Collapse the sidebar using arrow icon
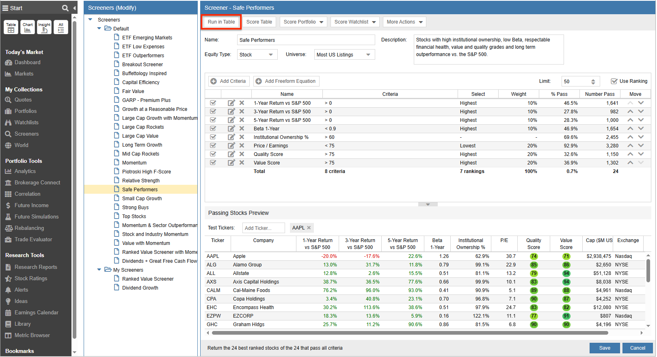 pos(74,8)
